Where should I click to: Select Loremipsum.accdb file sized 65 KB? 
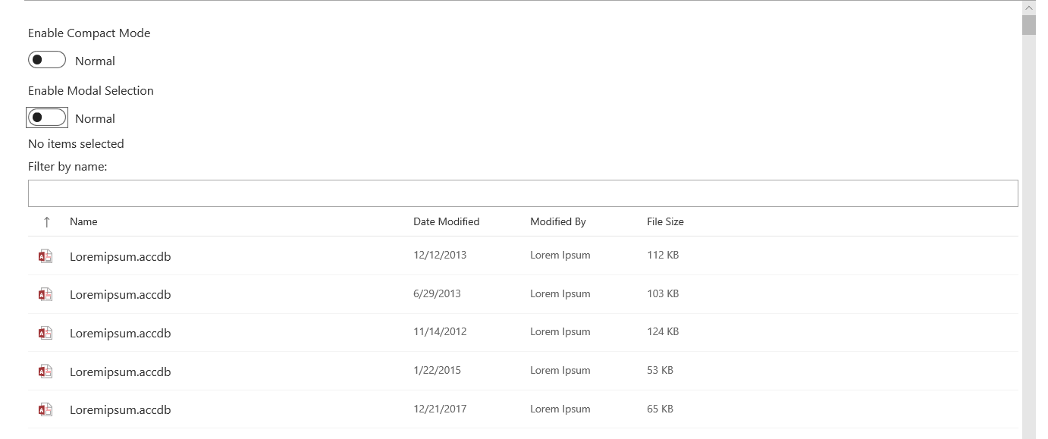pos(120,409)
